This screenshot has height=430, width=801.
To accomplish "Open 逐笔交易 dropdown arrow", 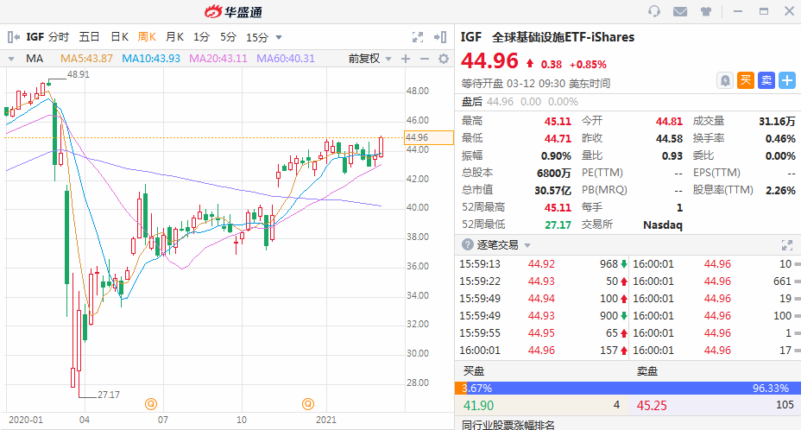I will 527,245.
